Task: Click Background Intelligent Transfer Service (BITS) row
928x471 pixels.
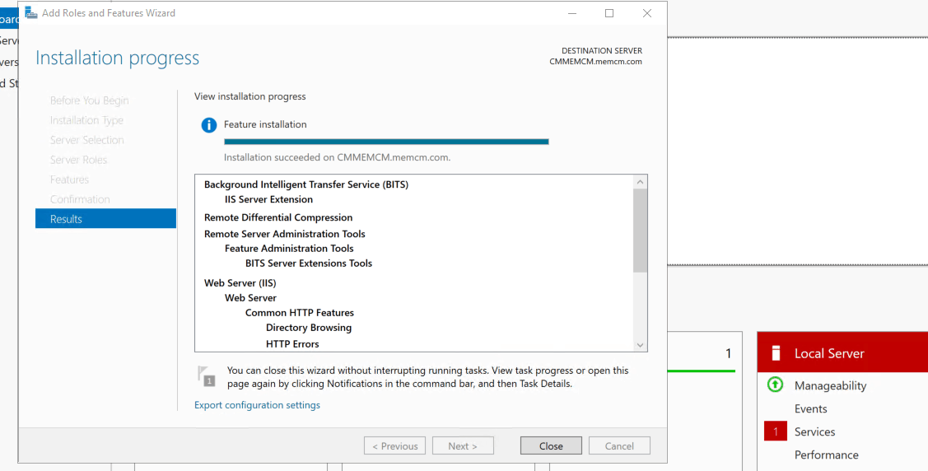Action: tap(306, 184)
